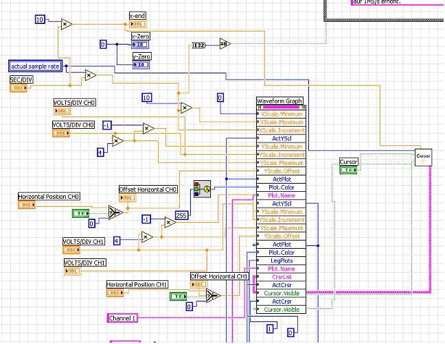Click the Offset Horizontal CH0 DBL terminal
This screenshot has height=344, width=445.
128,197
